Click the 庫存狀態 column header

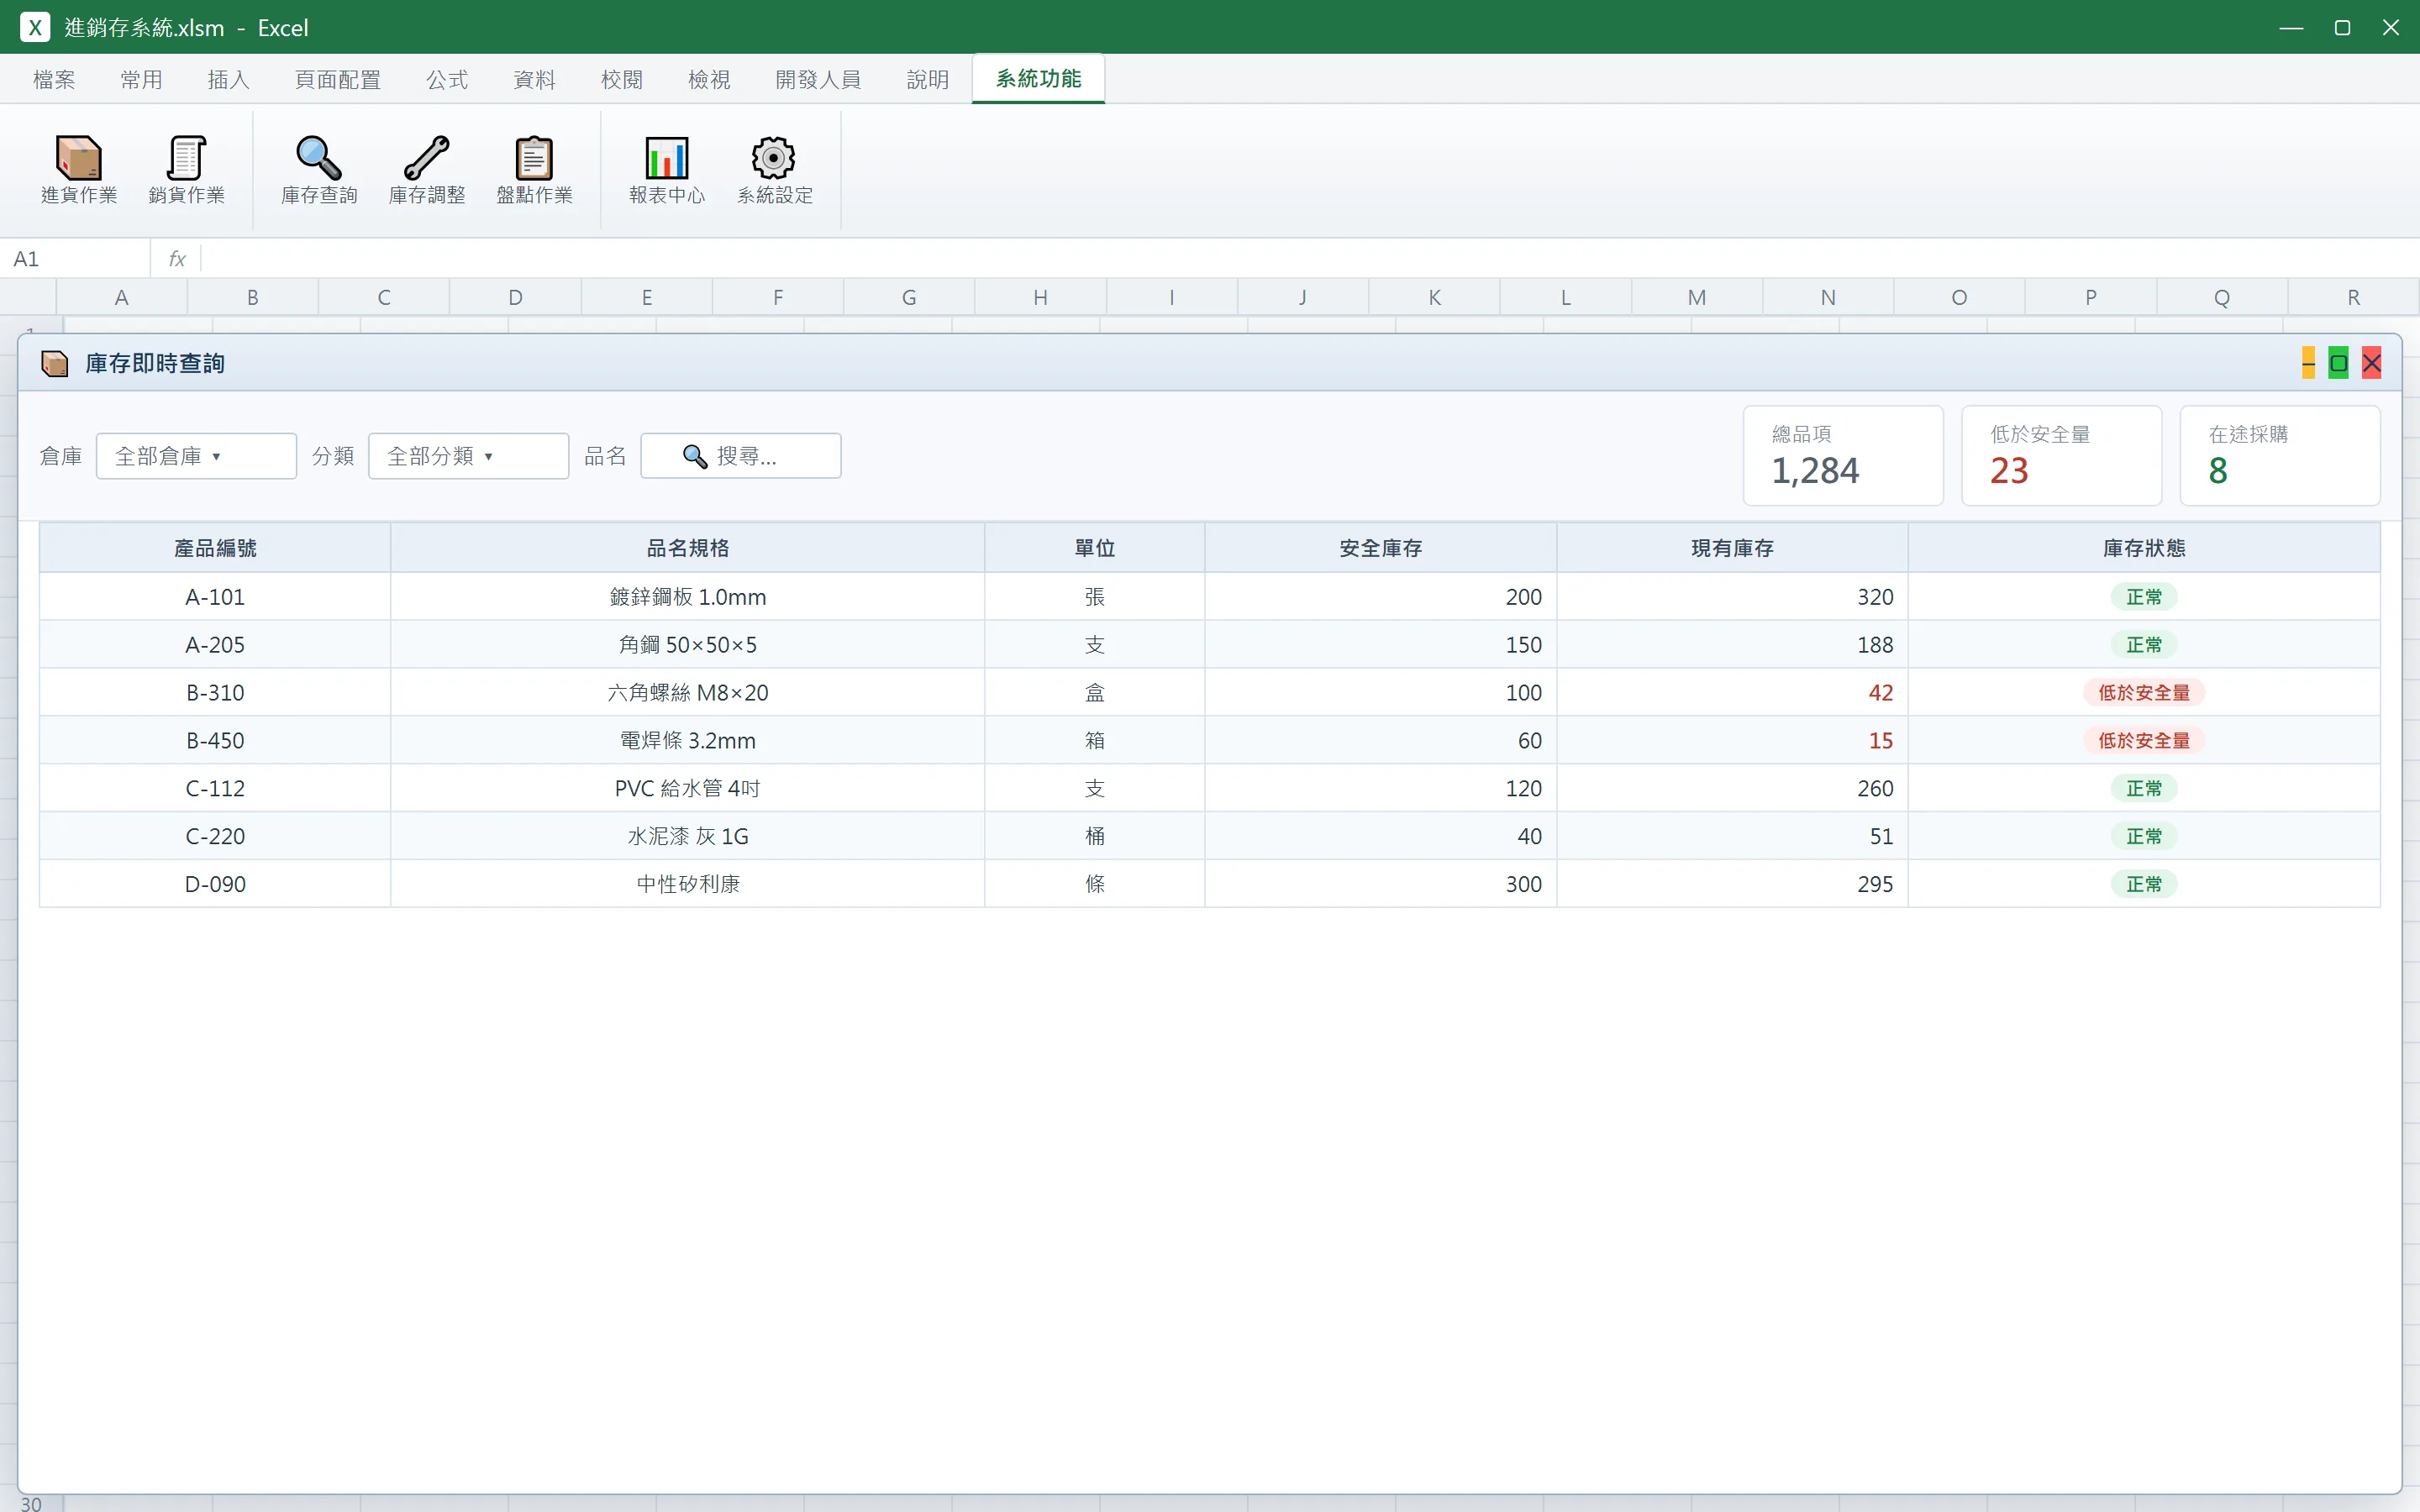[x=2144, y=548]
